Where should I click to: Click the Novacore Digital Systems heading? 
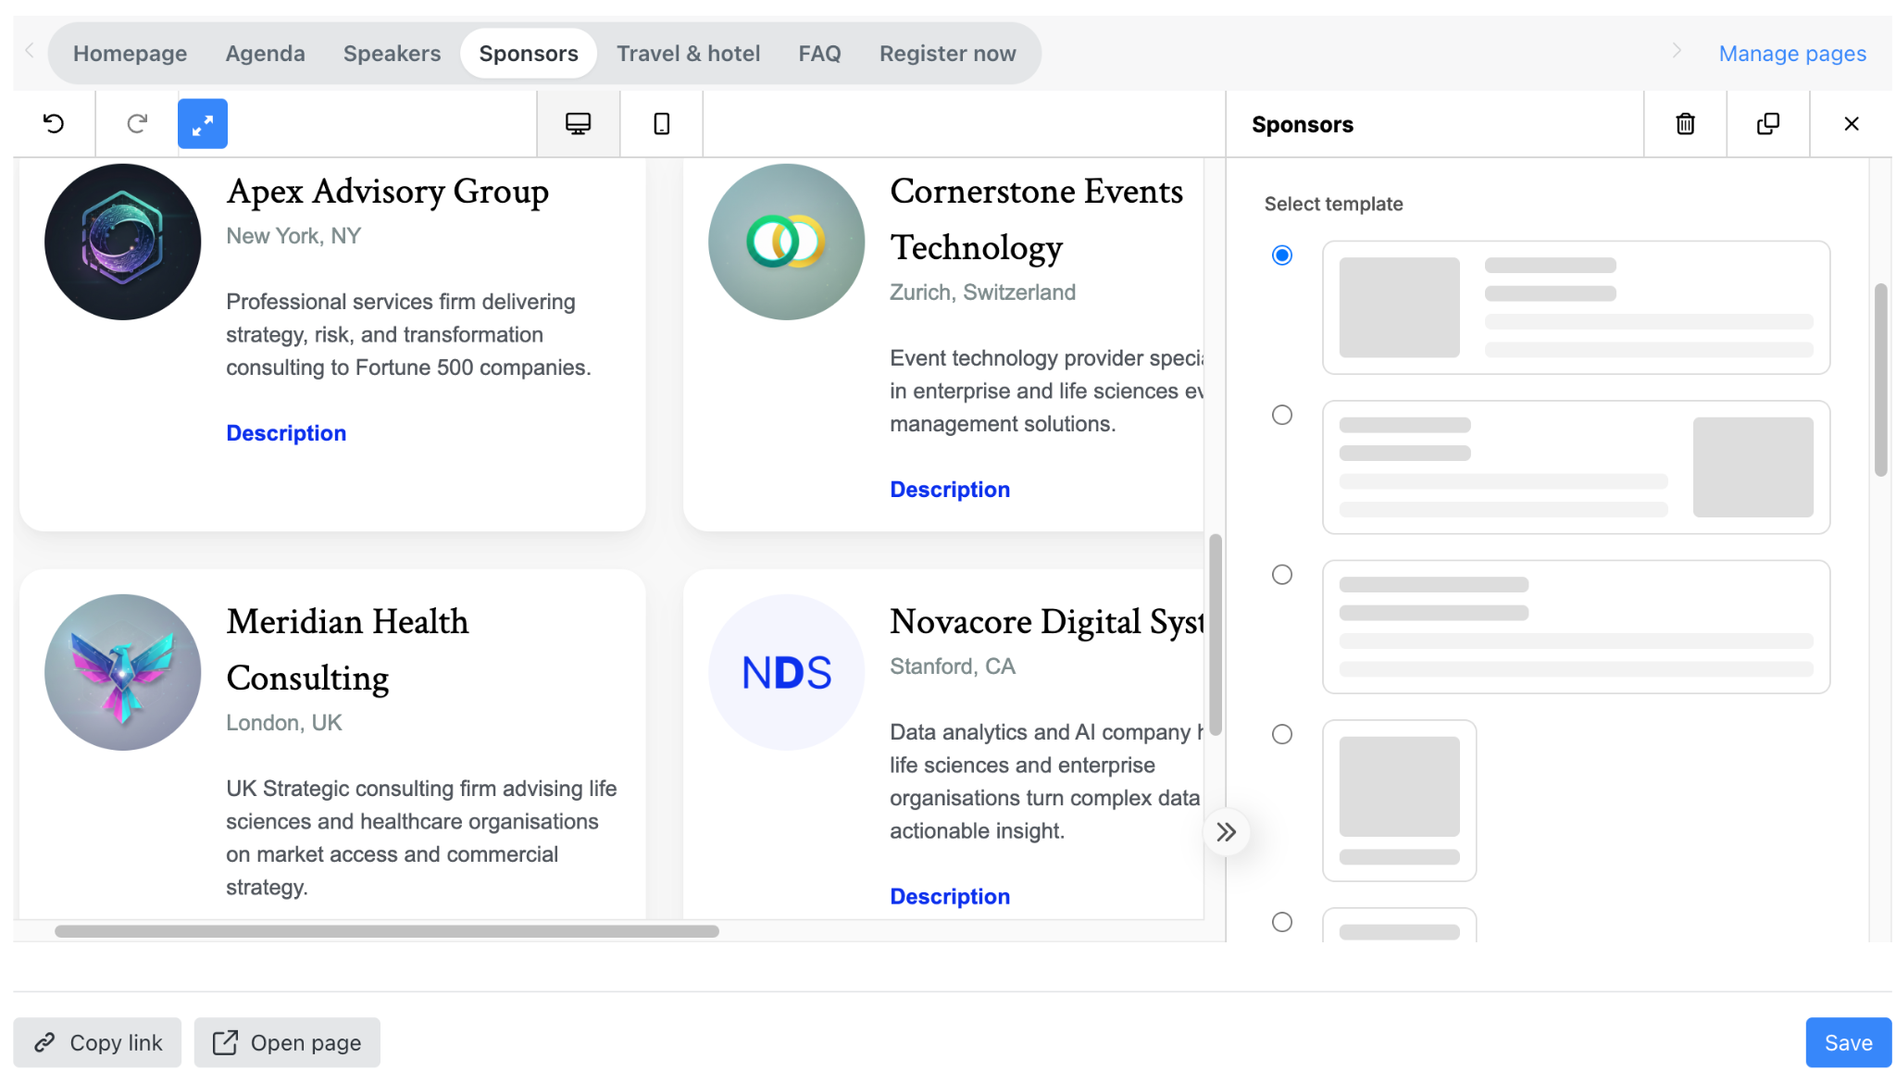click(1046, 622)
